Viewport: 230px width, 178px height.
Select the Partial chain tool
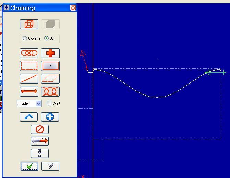coord(50,91)
